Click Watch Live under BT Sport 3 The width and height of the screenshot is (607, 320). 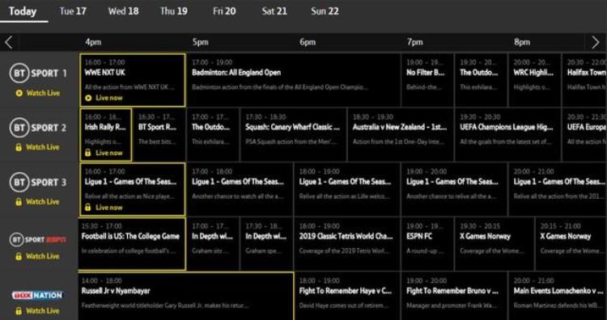[x=43, y=202]
